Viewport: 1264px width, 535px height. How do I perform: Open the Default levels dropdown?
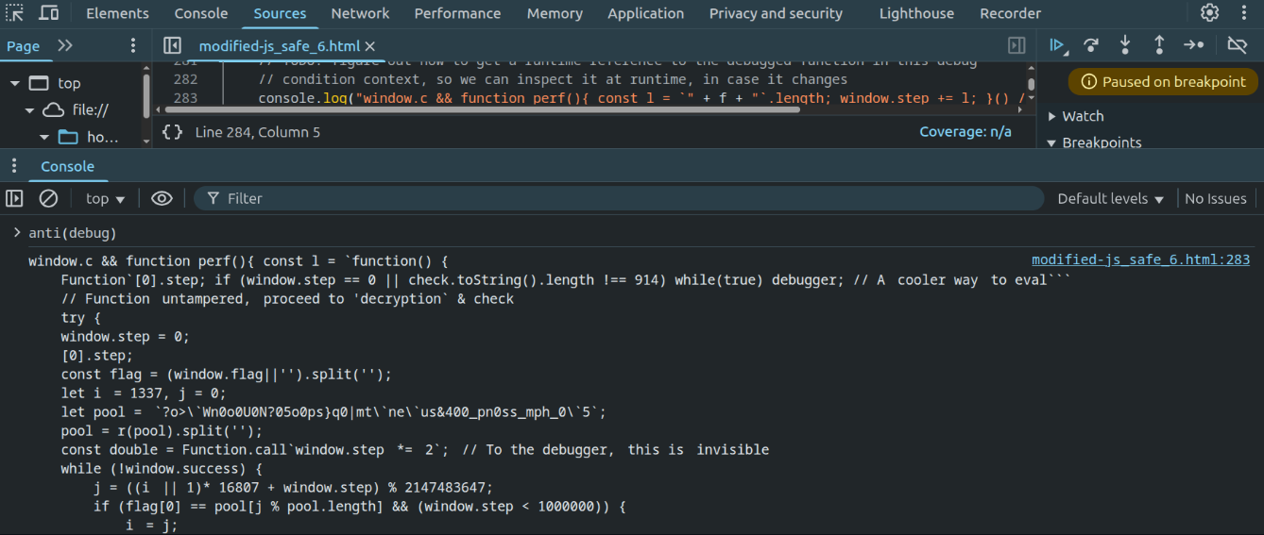(x=1110, y=198)
